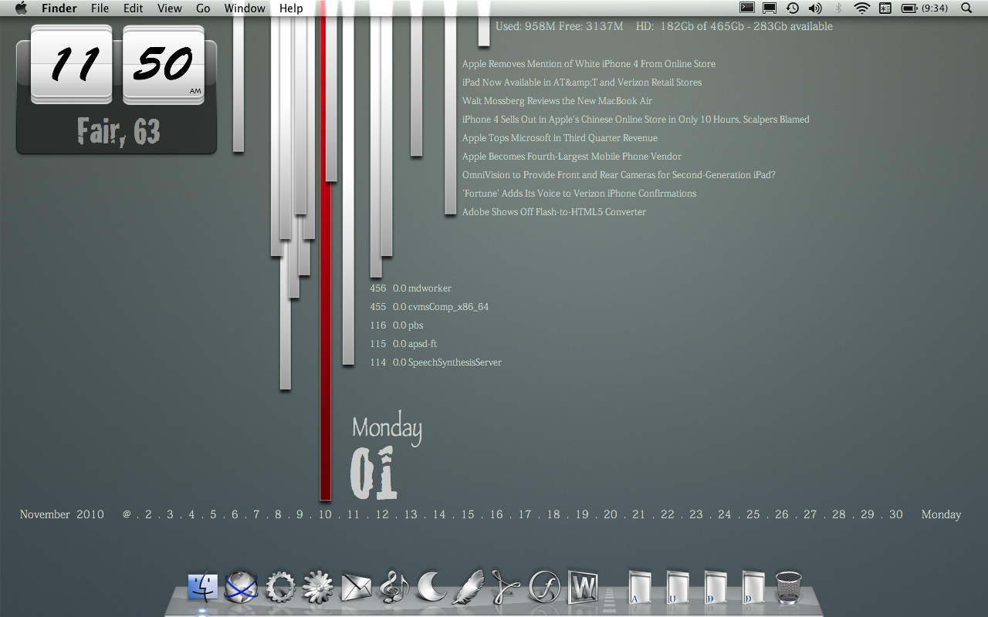Open the Trash in the dock
Viewport: 988px width, 617px height.
(789, 587)
